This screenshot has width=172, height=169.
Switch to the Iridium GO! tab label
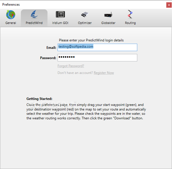pyautogui.click(x=60, y=23)
